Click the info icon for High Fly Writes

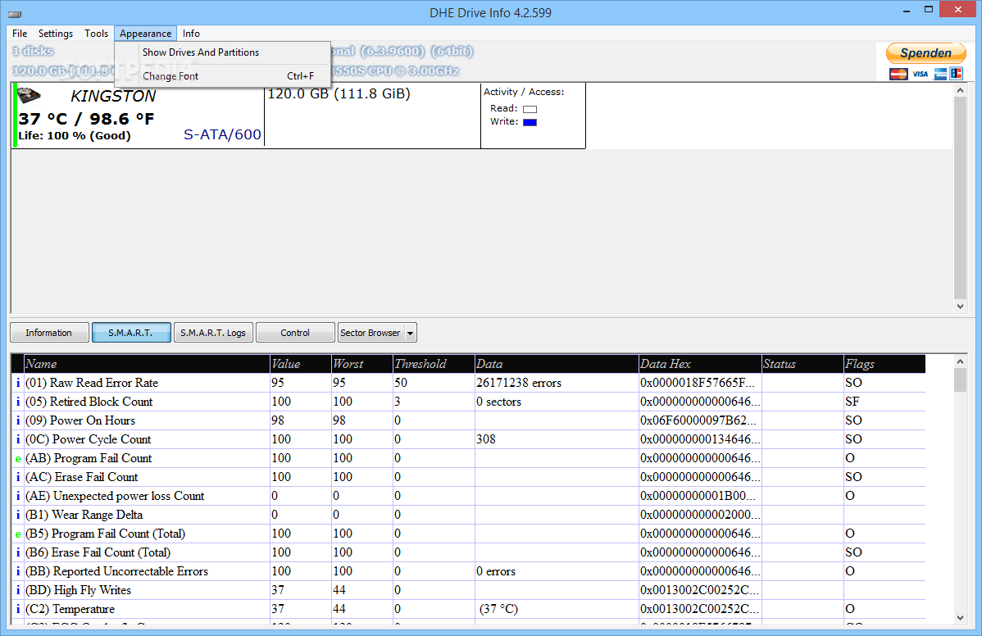[x=17, y=589]
